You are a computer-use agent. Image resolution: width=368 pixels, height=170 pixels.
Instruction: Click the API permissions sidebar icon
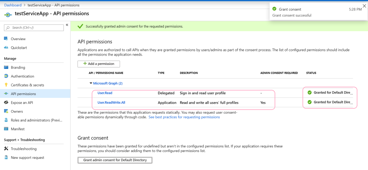pyautogui.click(x=6, y=94)
